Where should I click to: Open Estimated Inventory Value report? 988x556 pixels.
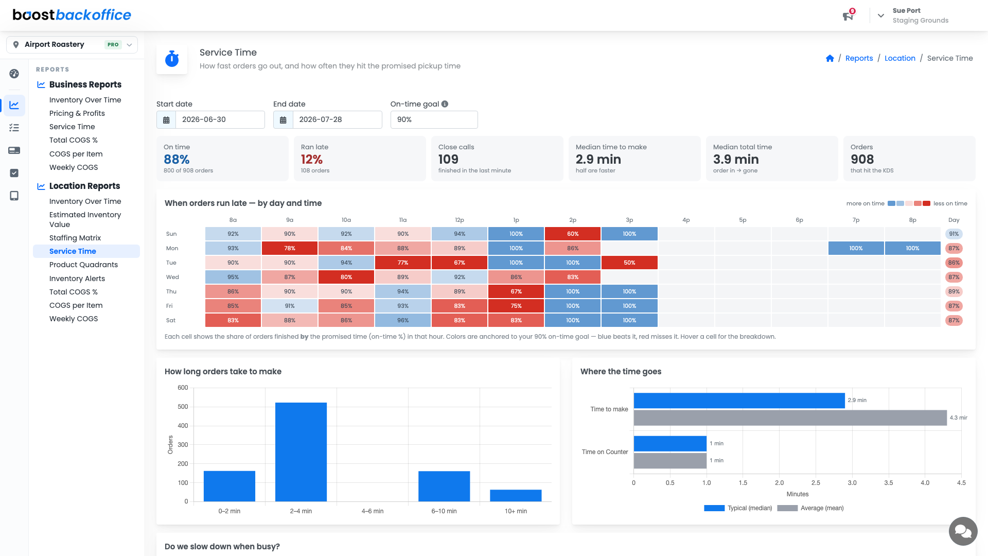pyautogui.click(x=85, y=220)
